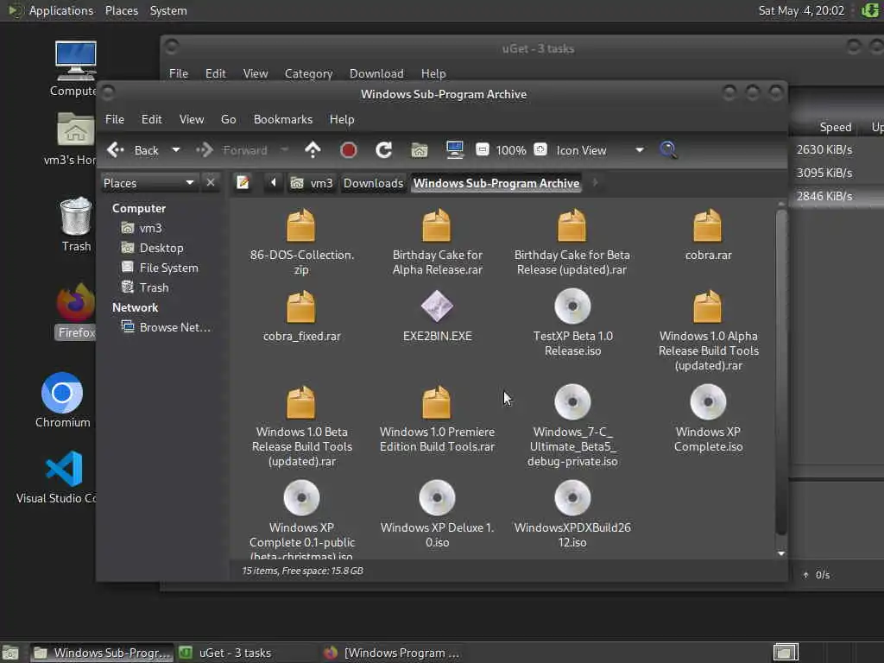Open the Category menu in uGet
This screenshot has width=884, height=663.
tap(308, 73)
